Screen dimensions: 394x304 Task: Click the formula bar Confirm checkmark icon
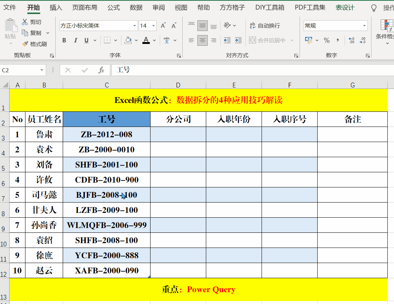85,70
